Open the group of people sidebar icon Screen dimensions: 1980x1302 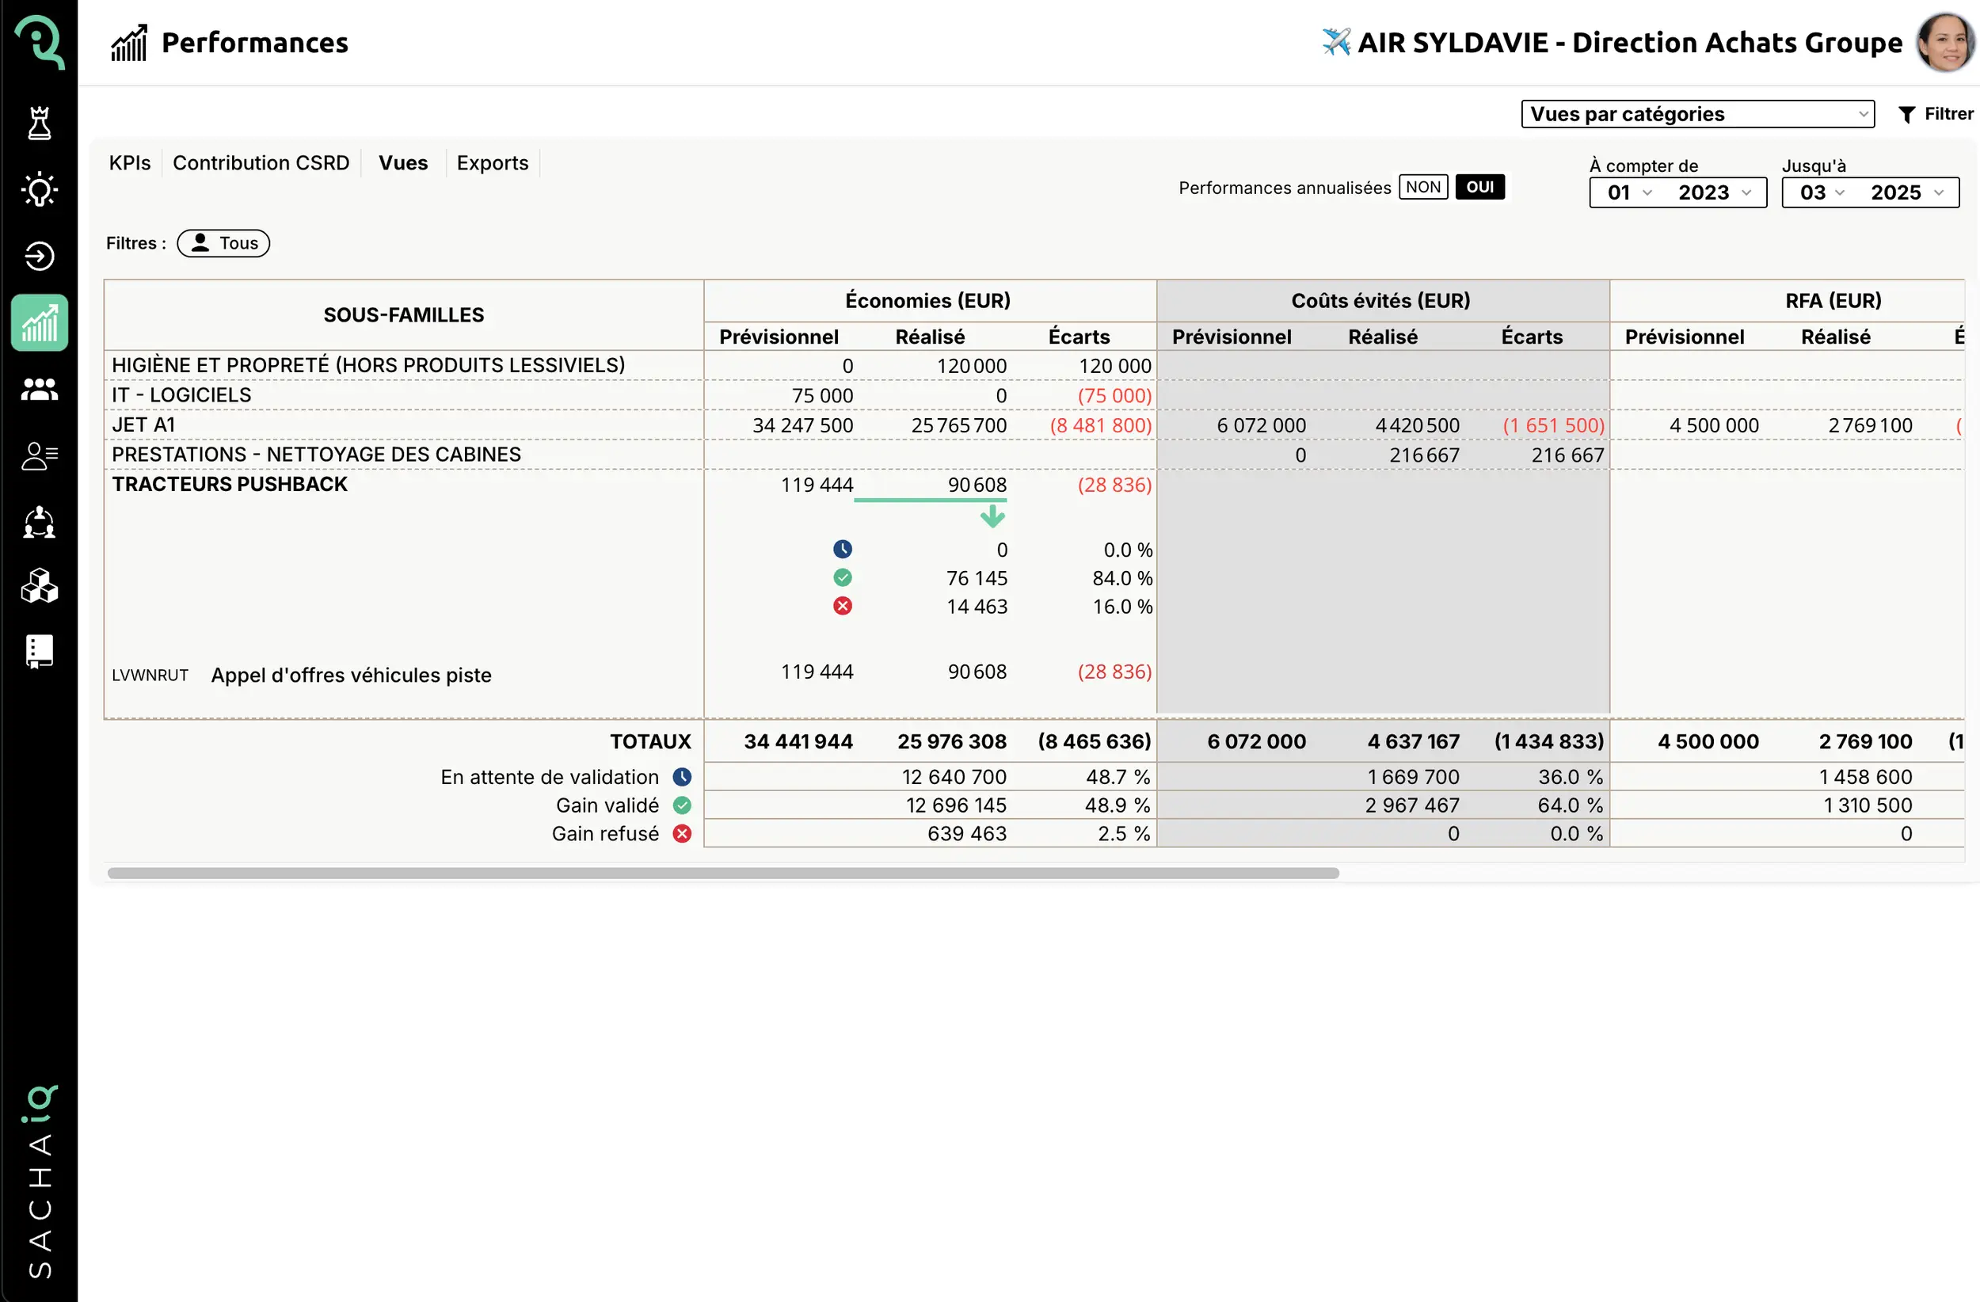click(39, 389)
